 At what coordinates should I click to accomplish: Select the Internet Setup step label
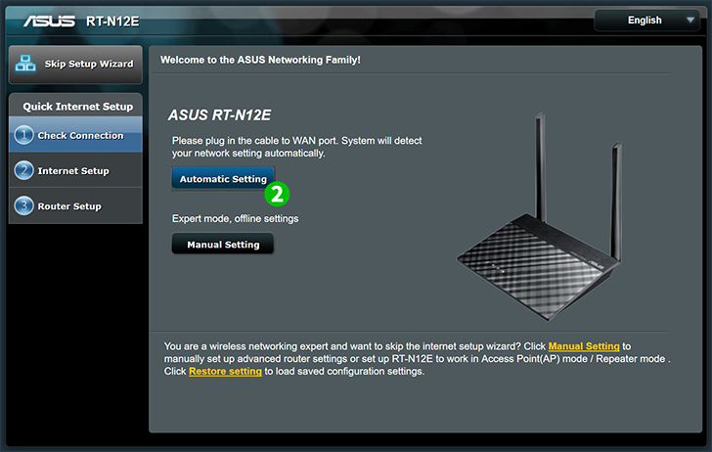coord(73,171)
